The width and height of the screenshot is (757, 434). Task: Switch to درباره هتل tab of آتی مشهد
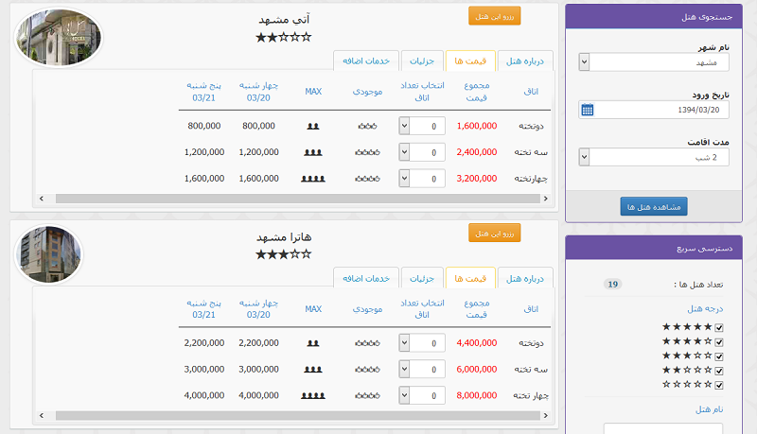click(x=525, y=61)
